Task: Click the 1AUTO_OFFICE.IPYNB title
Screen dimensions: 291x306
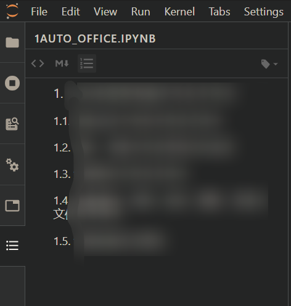Action: [95, 39]
